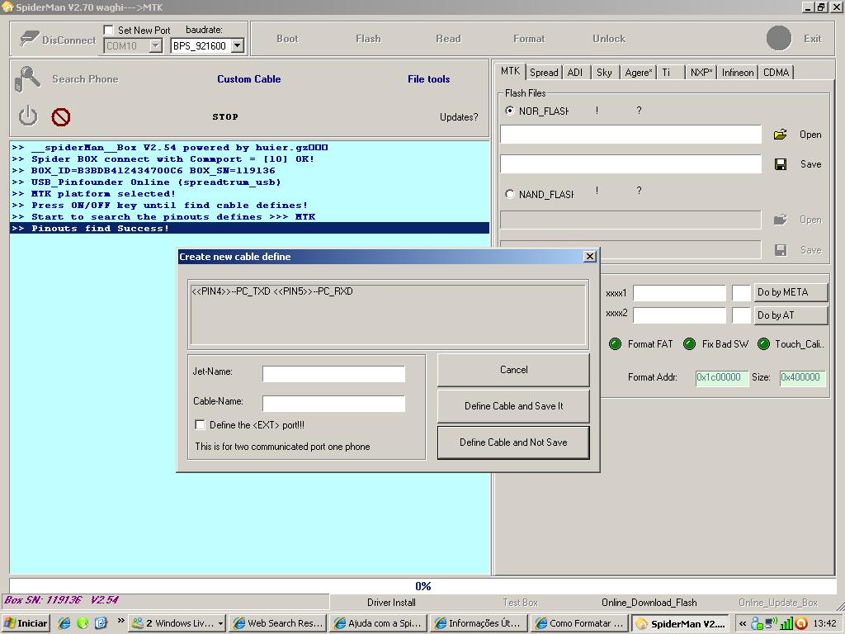Expand the Windows Live taskbar group arrow
Image resolution: width=845 pixels, height=634 pixels.
[220, 623]
